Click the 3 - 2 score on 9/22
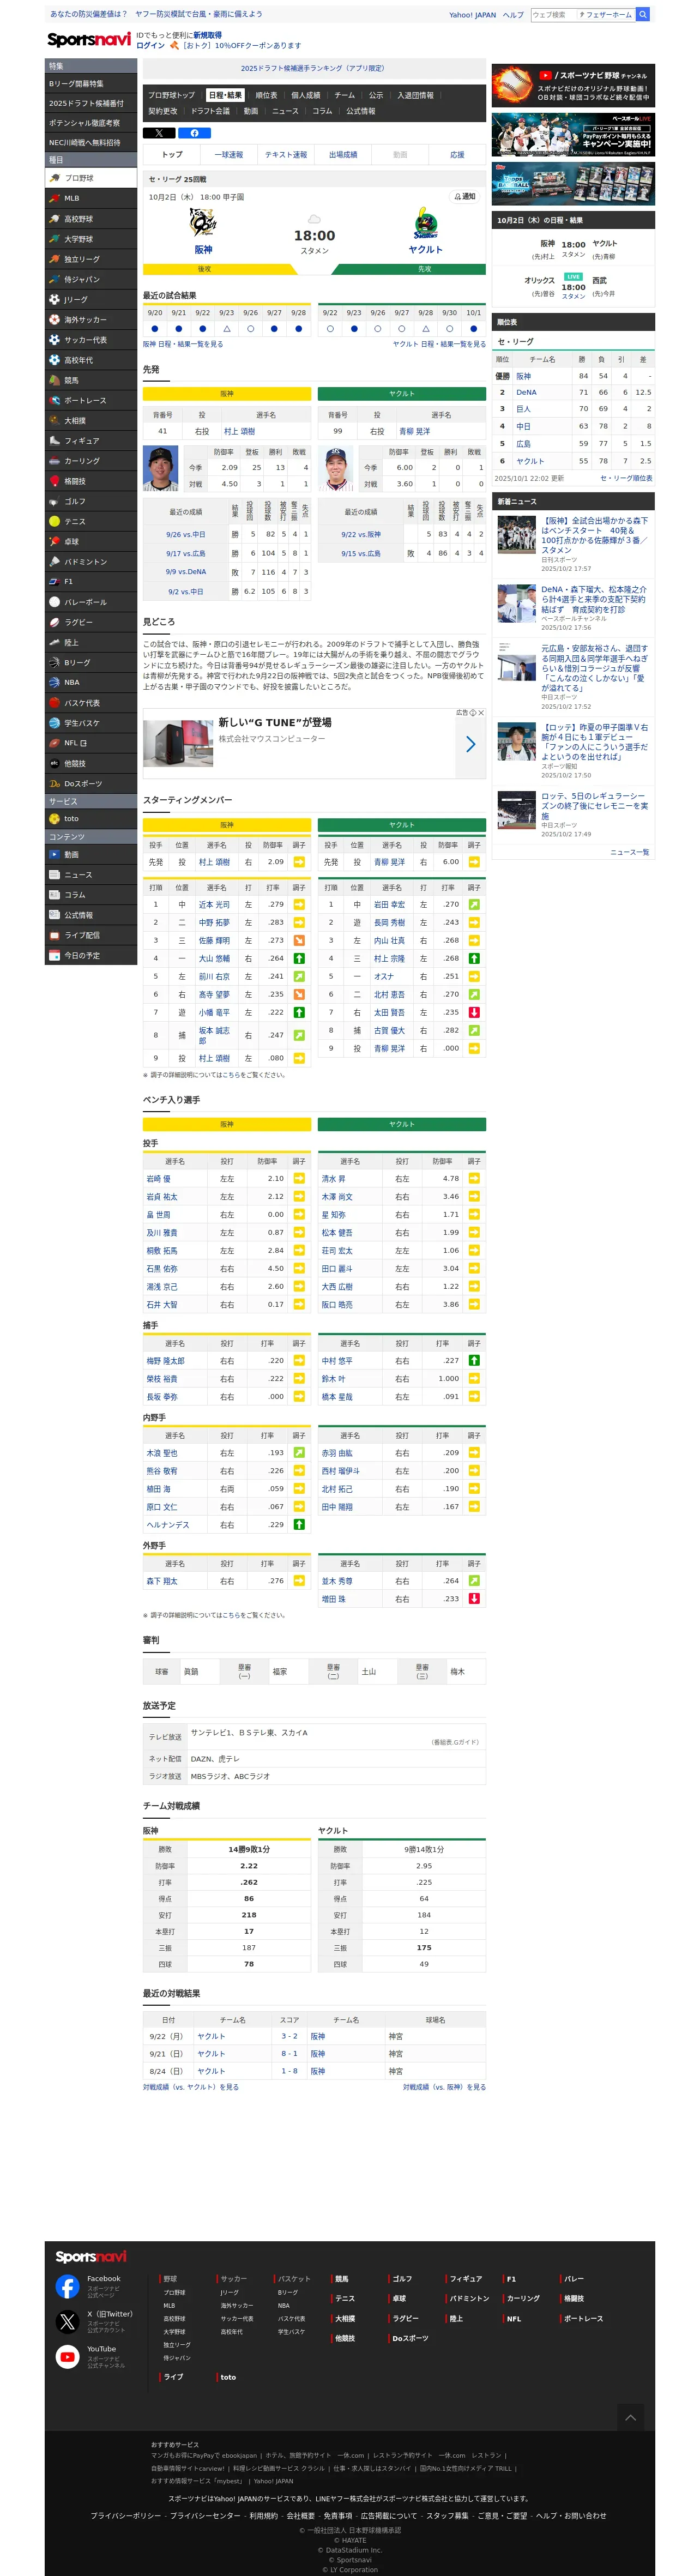The image size is (700, 2576). click(x=289, y=2036)
